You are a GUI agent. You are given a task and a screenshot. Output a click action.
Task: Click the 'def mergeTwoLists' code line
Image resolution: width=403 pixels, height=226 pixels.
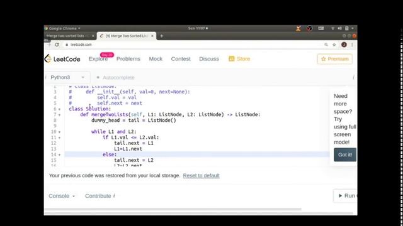[170, 114]
